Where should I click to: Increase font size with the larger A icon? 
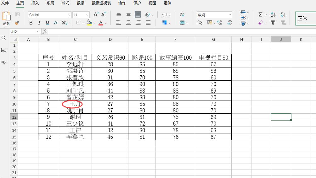[96, 14]
